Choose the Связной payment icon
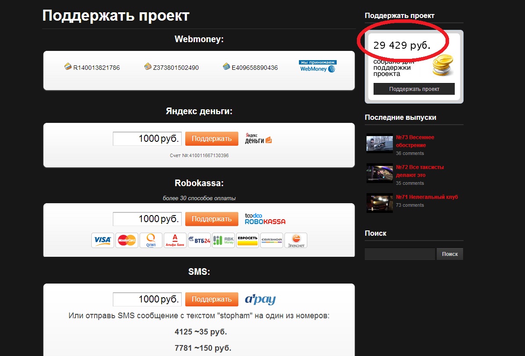 [272, 240]
